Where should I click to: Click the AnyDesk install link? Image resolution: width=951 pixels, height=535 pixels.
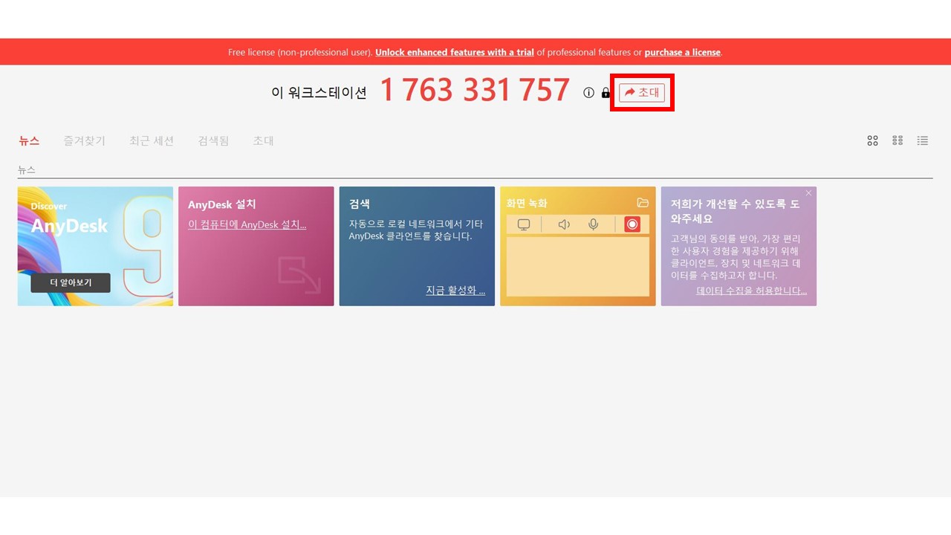(247, 224)
